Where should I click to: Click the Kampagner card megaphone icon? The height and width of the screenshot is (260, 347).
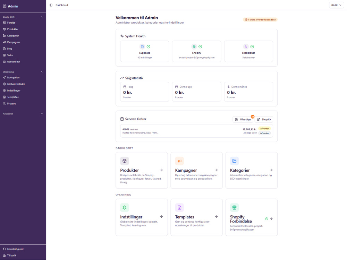pyautogui.click(x=179, y=161)
